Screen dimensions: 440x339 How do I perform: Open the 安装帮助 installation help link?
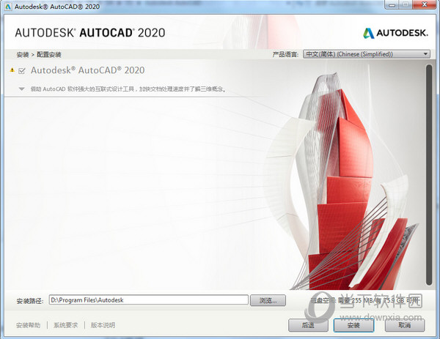[x=28, y=324]
